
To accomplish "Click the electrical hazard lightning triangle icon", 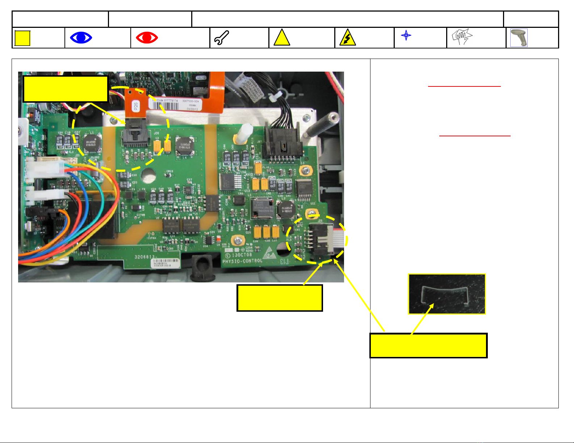I will pyautogui.click(x=347, y=38).
